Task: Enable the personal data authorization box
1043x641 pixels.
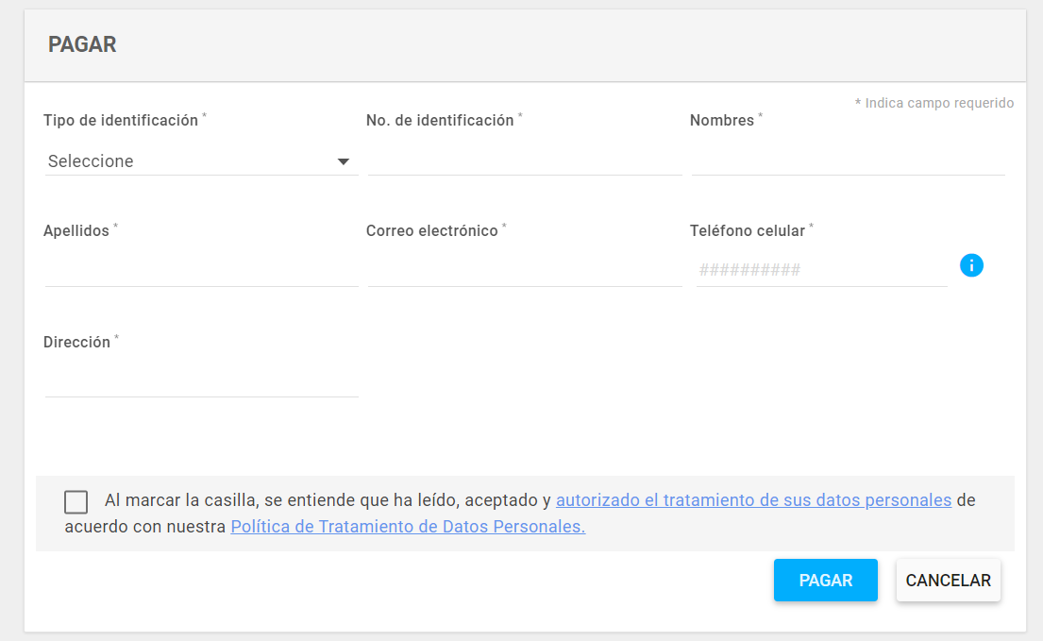Action: coord(76,501)
